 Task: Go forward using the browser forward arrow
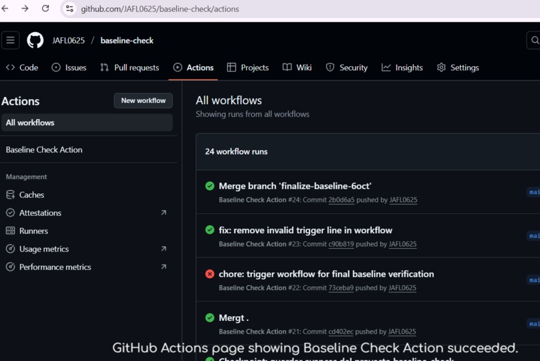click(25, 8)
